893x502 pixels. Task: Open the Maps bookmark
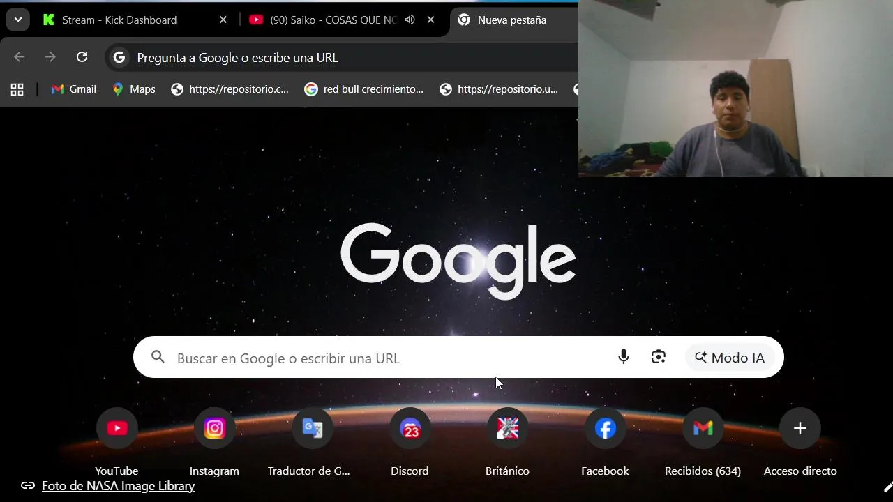134,89
